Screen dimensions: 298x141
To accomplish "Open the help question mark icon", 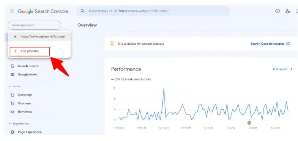I will [x=278, y=11].
